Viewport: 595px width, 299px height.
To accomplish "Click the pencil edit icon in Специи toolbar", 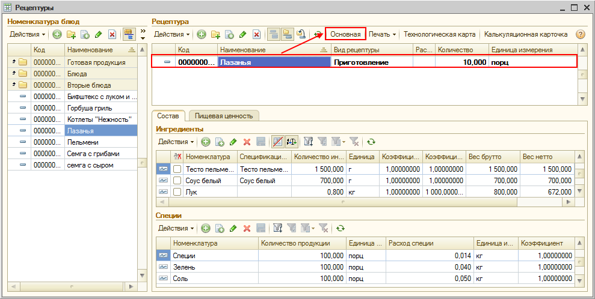I will tap(233, 228).
